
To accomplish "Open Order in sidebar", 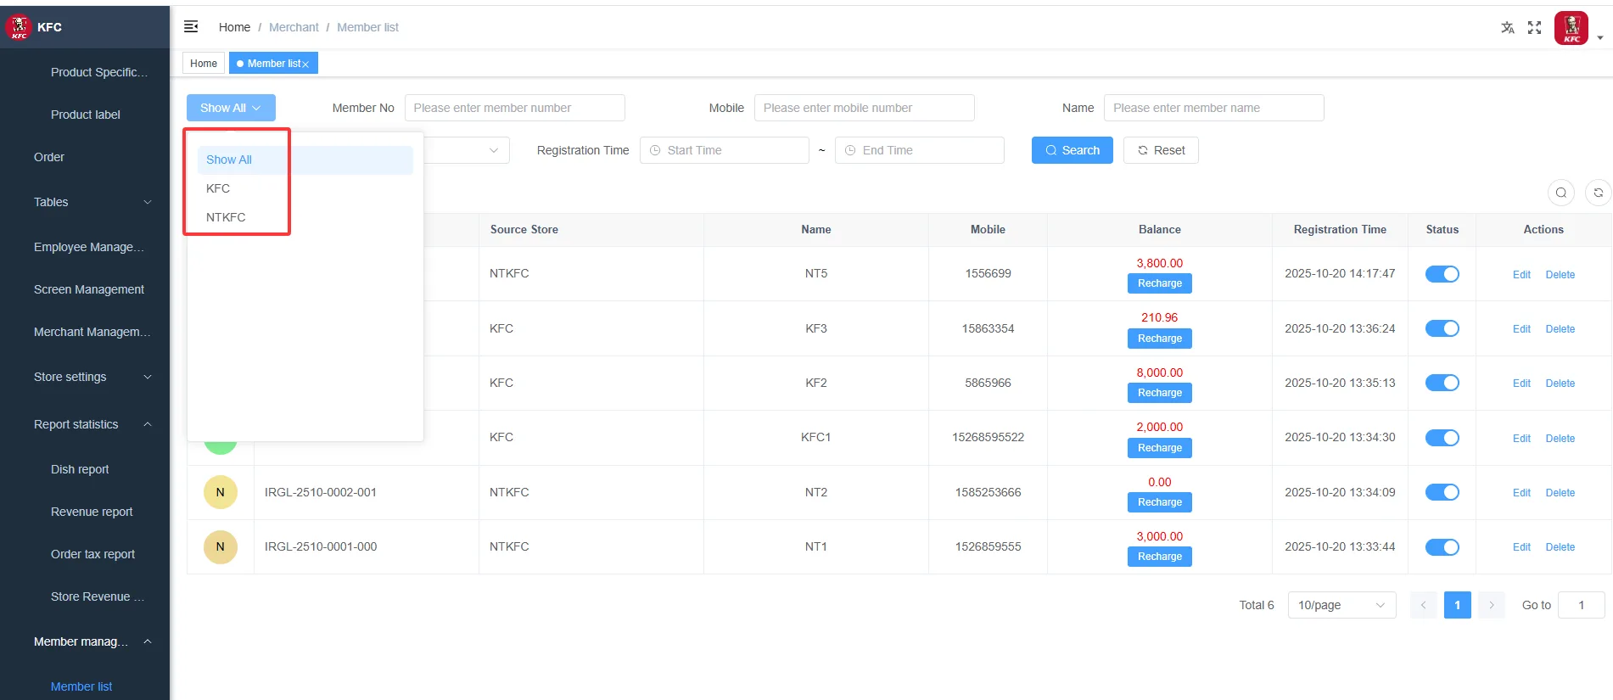I will (49, 157).
